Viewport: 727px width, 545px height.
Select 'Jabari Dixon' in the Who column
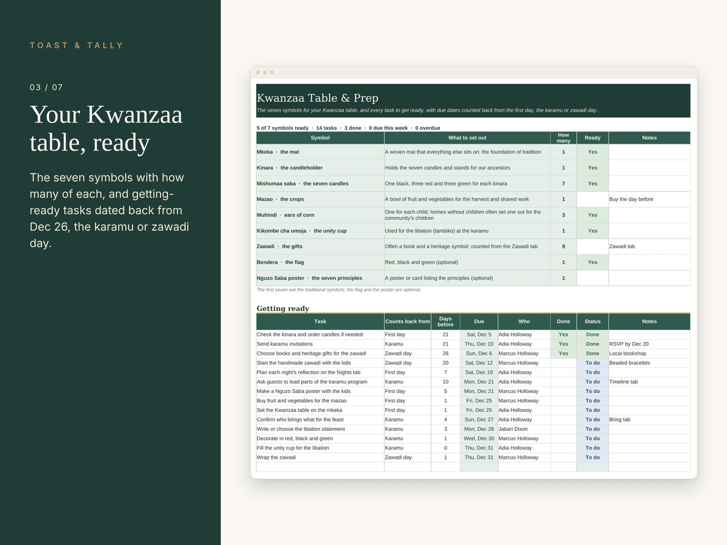pyautogui.click(x=524, y=429)
